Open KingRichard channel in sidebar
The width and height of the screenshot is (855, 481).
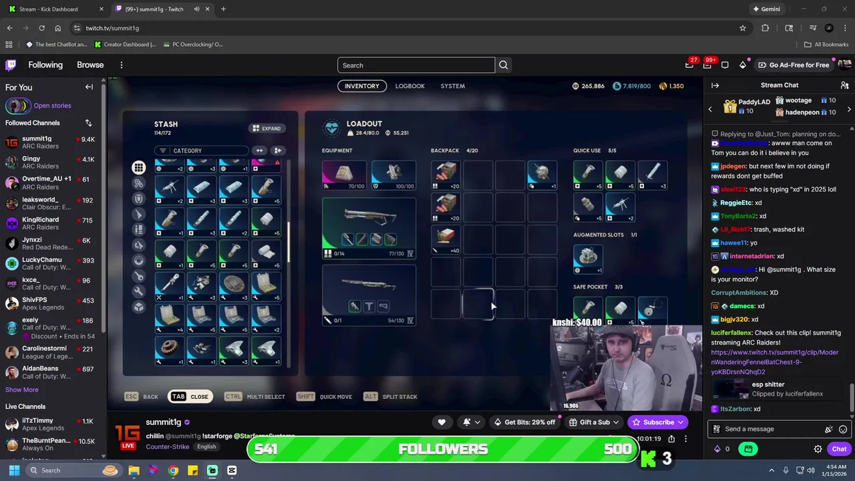[50, 223]
